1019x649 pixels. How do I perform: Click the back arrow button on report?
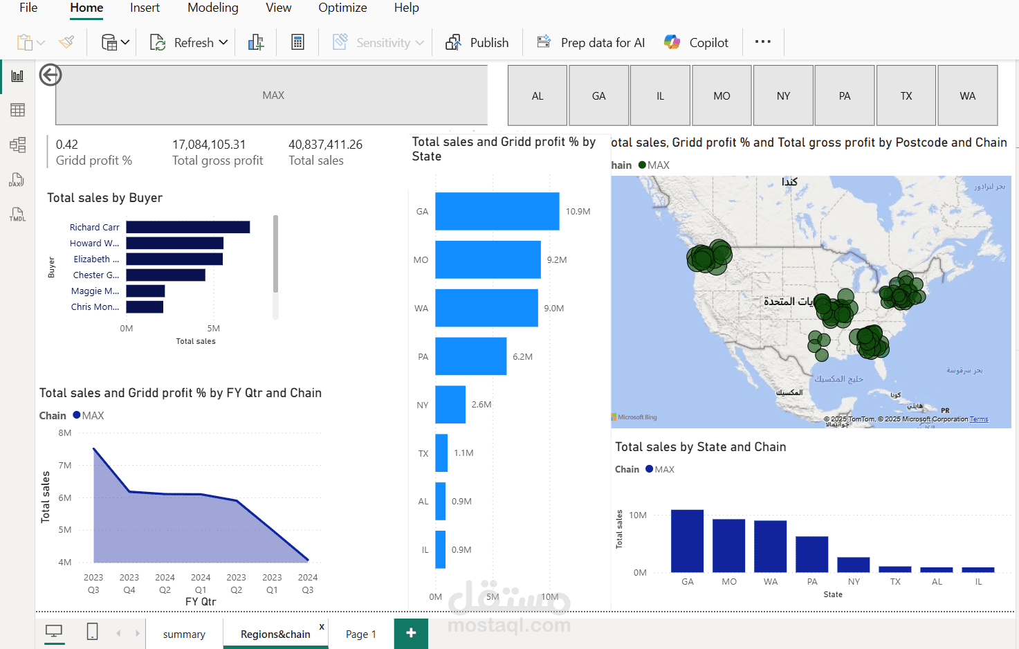51,75
